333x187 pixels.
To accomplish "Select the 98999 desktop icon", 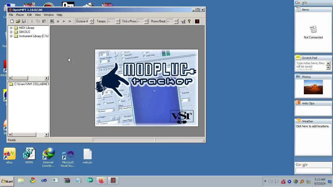I will 29,156.
